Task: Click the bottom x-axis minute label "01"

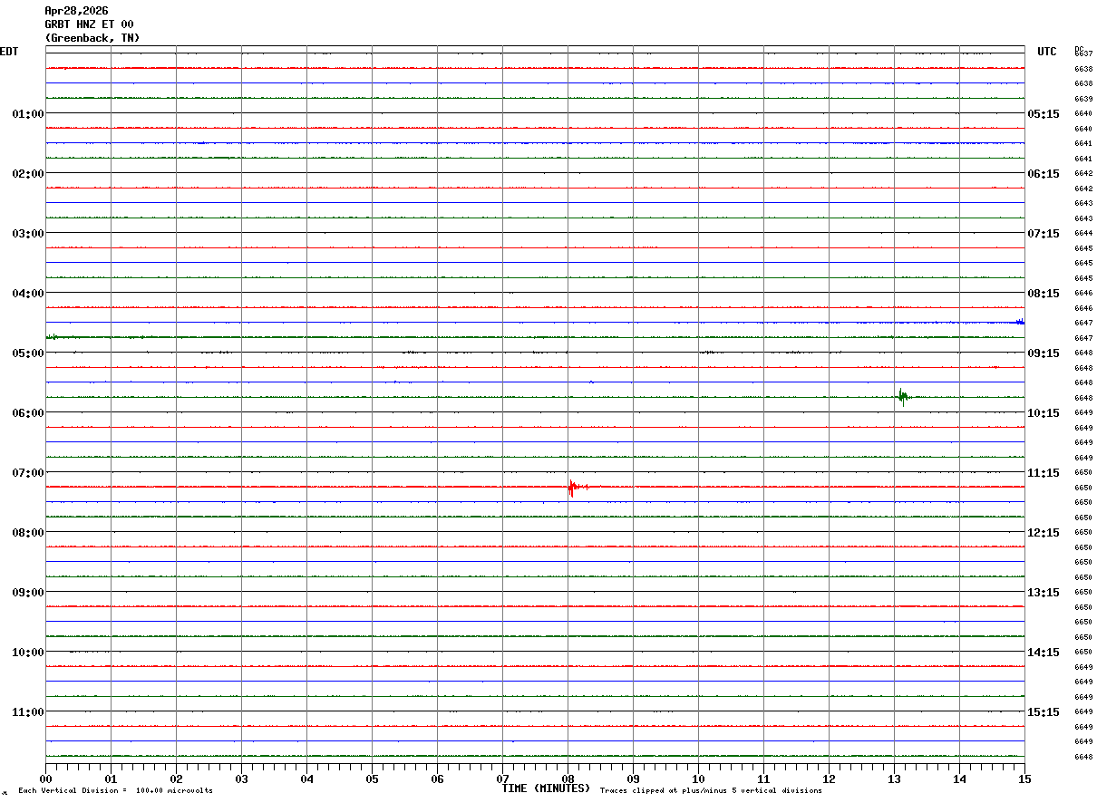Action: coord(111,779)
